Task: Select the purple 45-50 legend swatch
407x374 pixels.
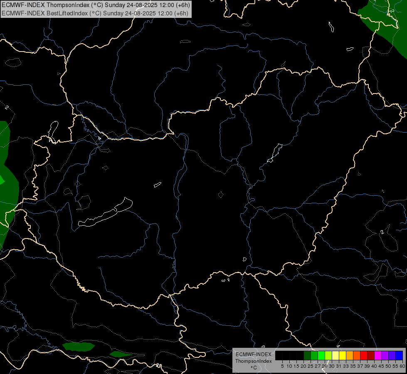Action: tap(385, 355)
